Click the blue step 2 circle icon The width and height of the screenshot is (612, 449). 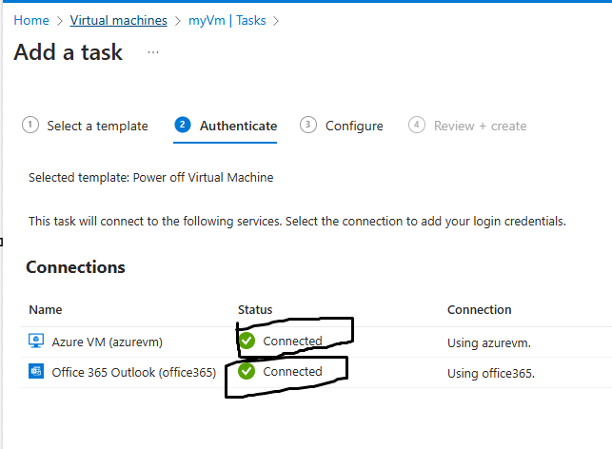pyautogui.click(x=183, y=125)
